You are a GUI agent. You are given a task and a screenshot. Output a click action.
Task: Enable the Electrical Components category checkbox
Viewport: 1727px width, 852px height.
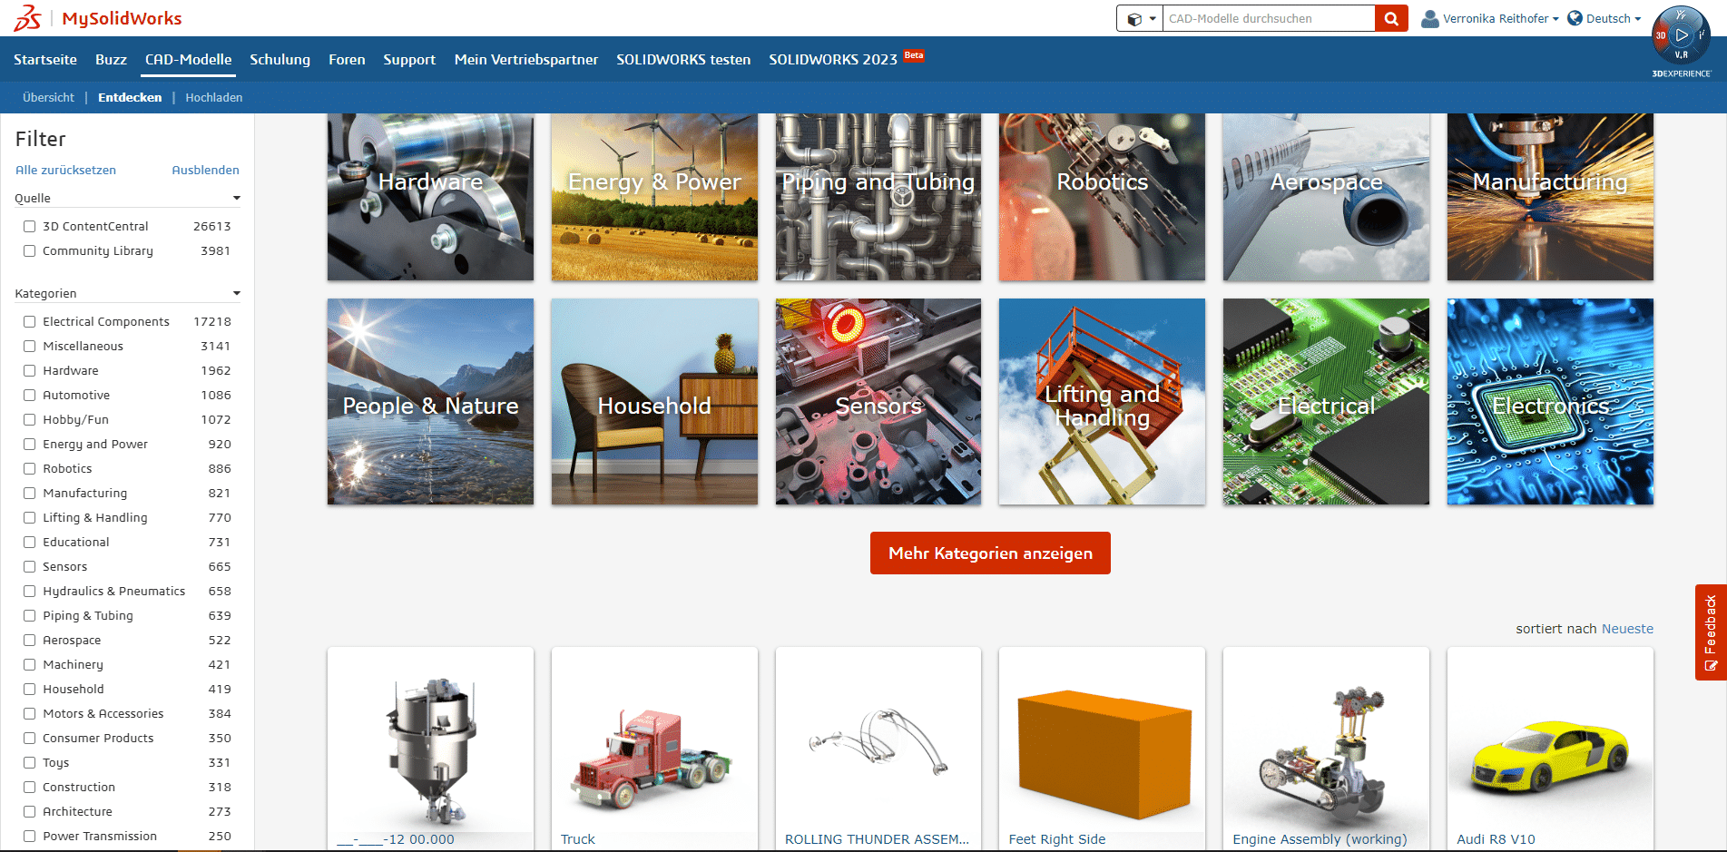click(x=30, y=322)
